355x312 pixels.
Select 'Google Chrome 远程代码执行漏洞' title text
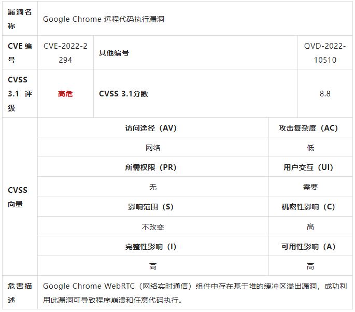pyautogui.click(x=104, y=19)
